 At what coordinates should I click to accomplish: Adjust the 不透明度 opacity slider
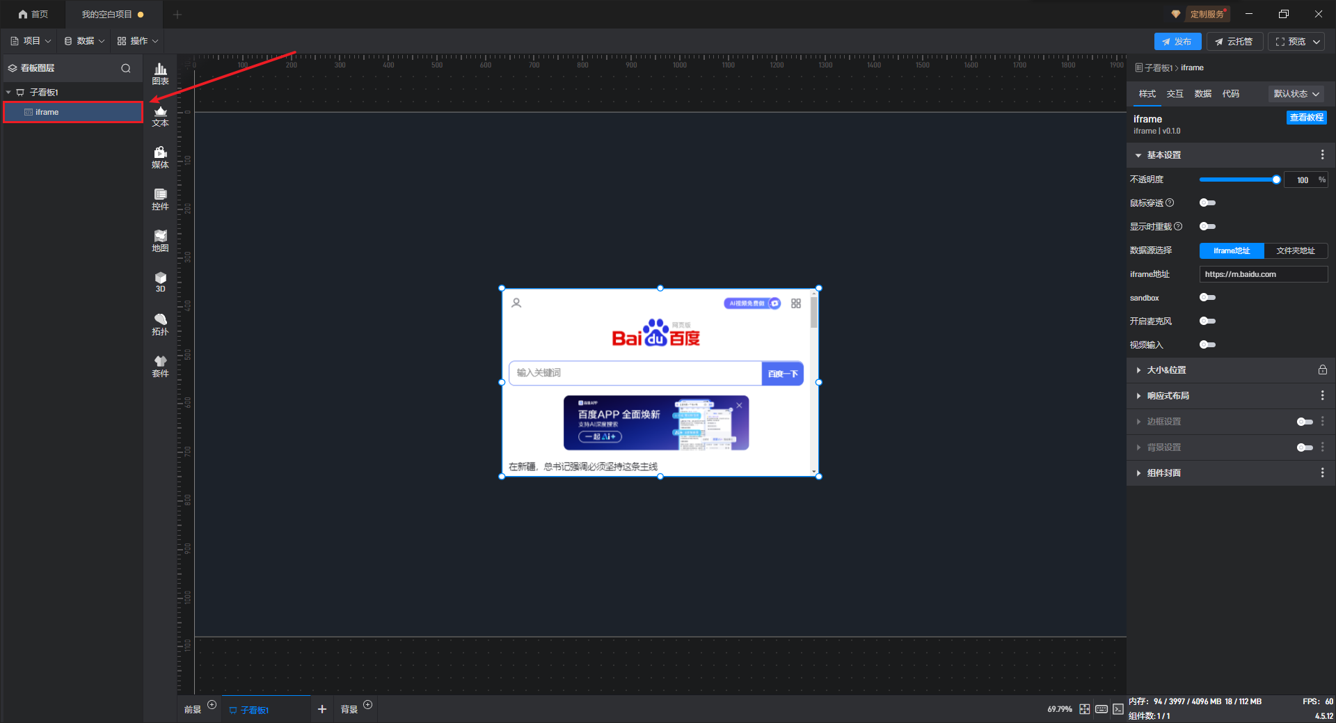1239,180
